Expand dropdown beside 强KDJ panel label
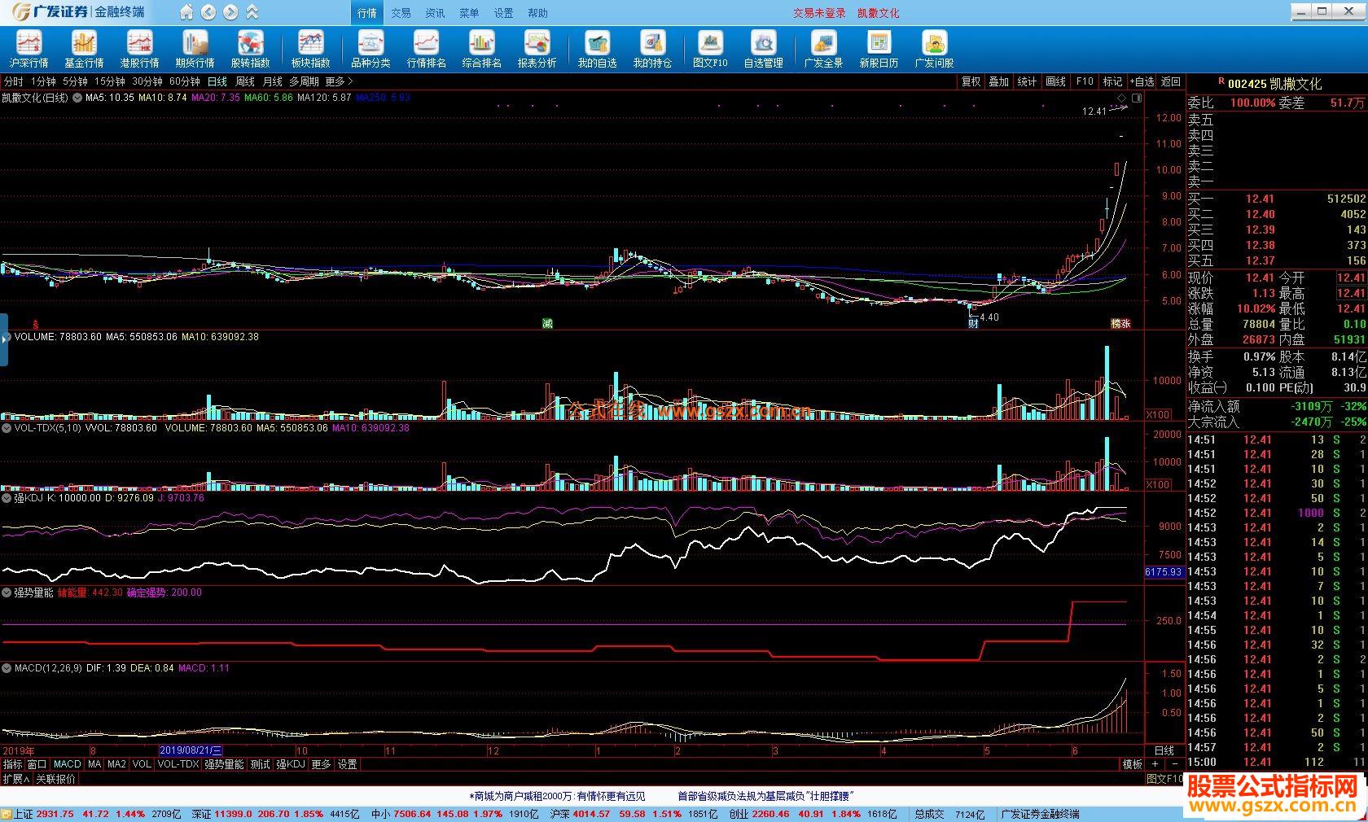Screen dimensions: 1368x822 [7, 498]
